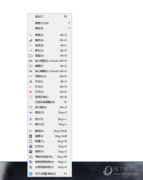Image resolution: width=143 pixels, height=180 pixels.
Task: Click the red cross icon 打叉(K)
Action: [x=30, y=92]
